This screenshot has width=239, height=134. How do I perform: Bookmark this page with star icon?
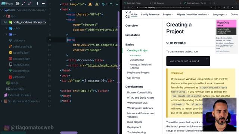219,7
